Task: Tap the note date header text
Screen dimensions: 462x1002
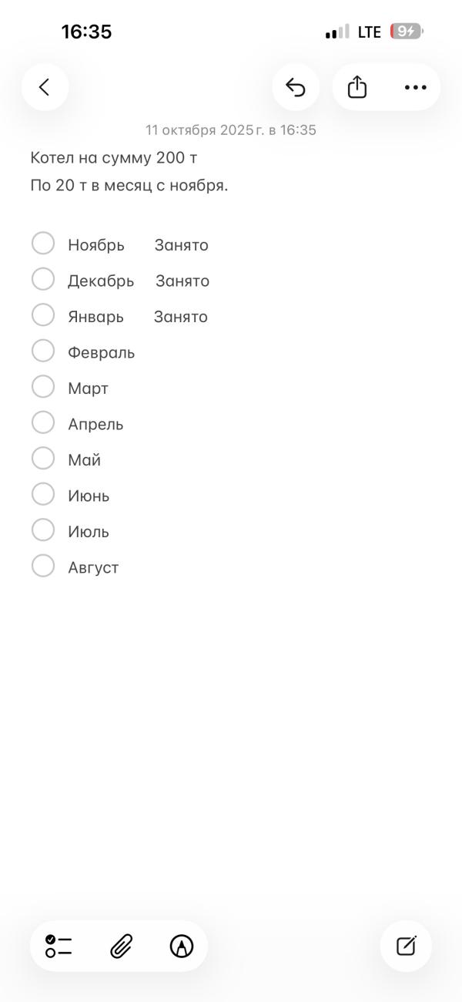Action: (x=231, y=130)
